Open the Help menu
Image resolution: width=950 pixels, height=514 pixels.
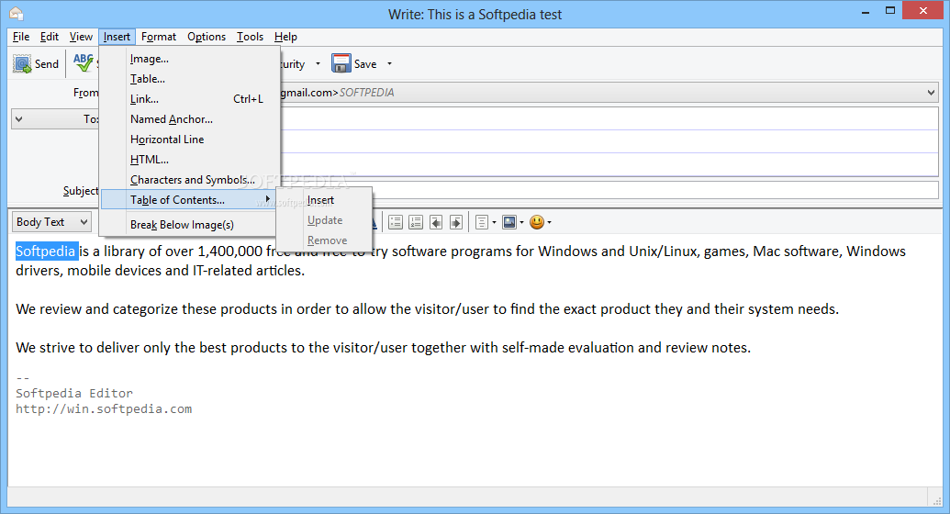click(285, 37)
